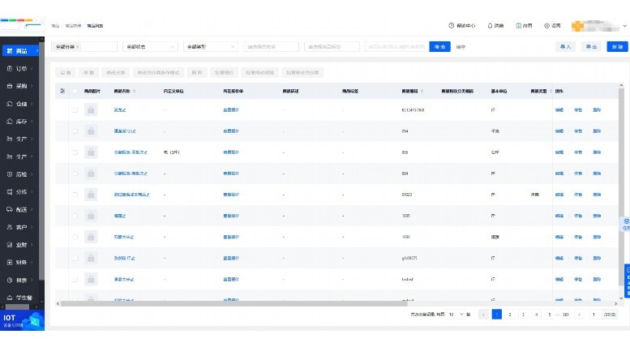Tick the select-all checkbox in the table header
630x347 pixels.
(x=75, y=91)
